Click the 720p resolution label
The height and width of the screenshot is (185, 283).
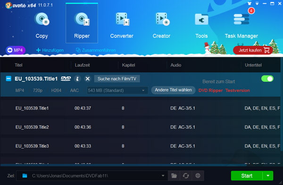[x=38, y=90]
